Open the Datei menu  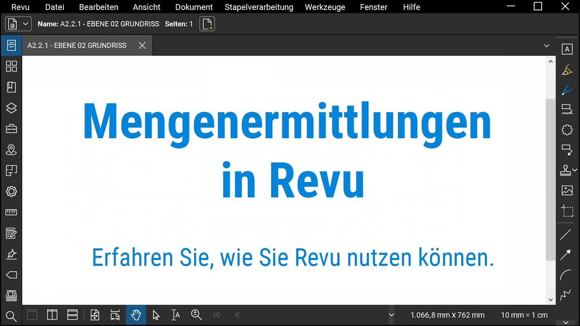coord(55,7)
